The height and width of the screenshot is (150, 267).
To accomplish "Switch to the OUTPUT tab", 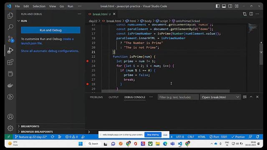I will (x=113, y=97).
